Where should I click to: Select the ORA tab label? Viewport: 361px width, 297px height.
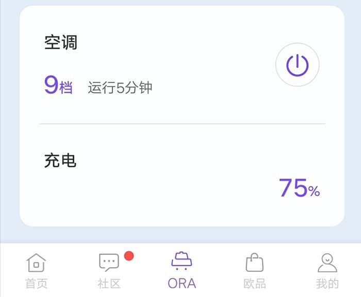[x=182, y=284]
